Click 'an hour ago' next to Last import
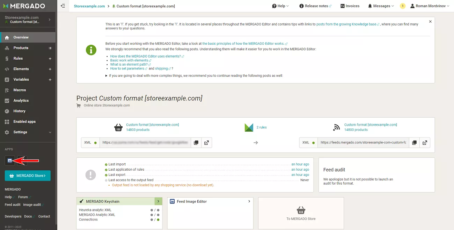454x230 pixels. [x=300, y=164]
